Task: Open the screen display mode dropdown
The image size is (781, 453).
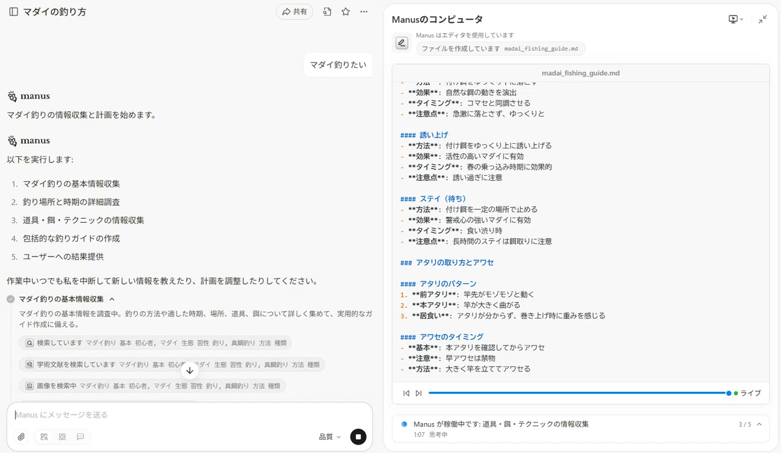Action: point(735,20)
